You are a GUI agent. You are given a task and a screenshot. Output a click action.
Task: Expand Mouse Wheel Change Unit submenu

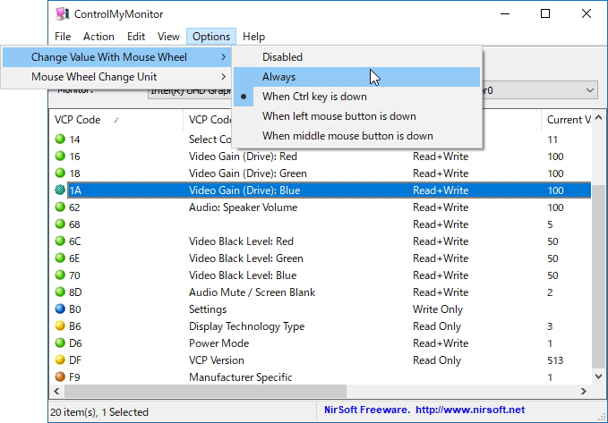(x=117, y=77)
